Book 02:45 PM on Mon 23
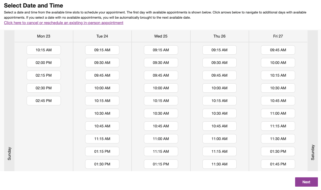321x190 pixels. 44,101
